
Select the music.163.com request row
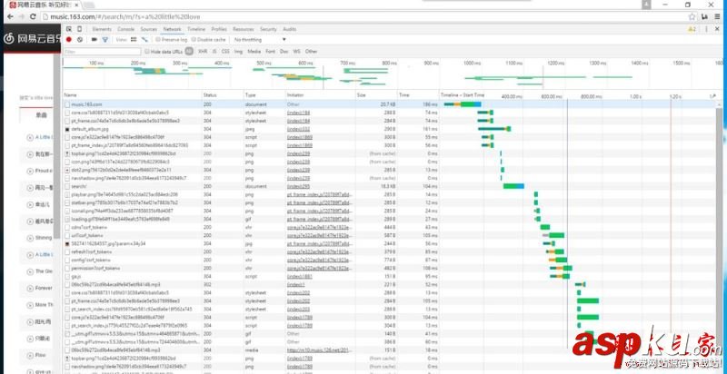coord(390,104)
